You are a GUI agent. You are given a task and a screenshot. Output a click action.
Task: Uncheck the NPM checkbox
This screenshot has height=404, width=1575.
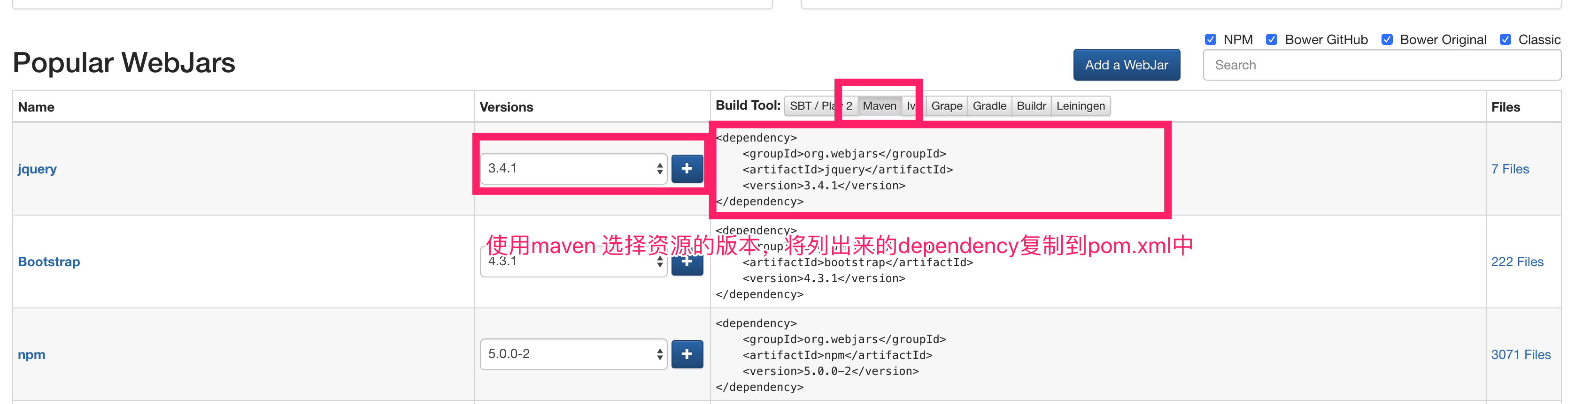click(x=1210, y=40)
